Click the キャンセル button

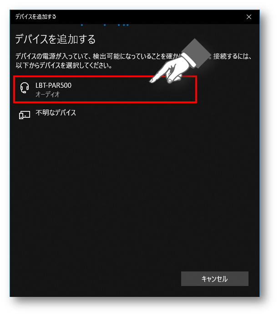[x=215, y=279]
